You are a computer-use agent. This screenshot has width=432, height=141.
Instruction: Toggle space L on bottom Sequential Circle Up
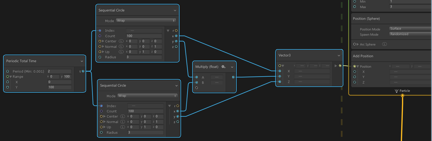123,127
